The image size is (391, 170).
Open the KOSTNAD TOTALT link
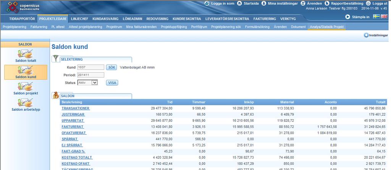pos(77,157)
